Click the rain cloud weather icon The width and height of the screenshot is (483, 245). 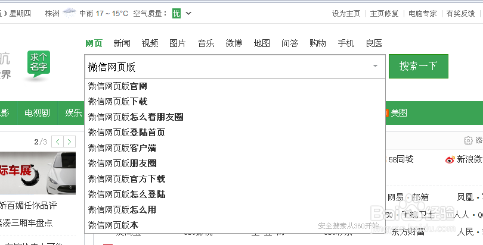(69, 13)
